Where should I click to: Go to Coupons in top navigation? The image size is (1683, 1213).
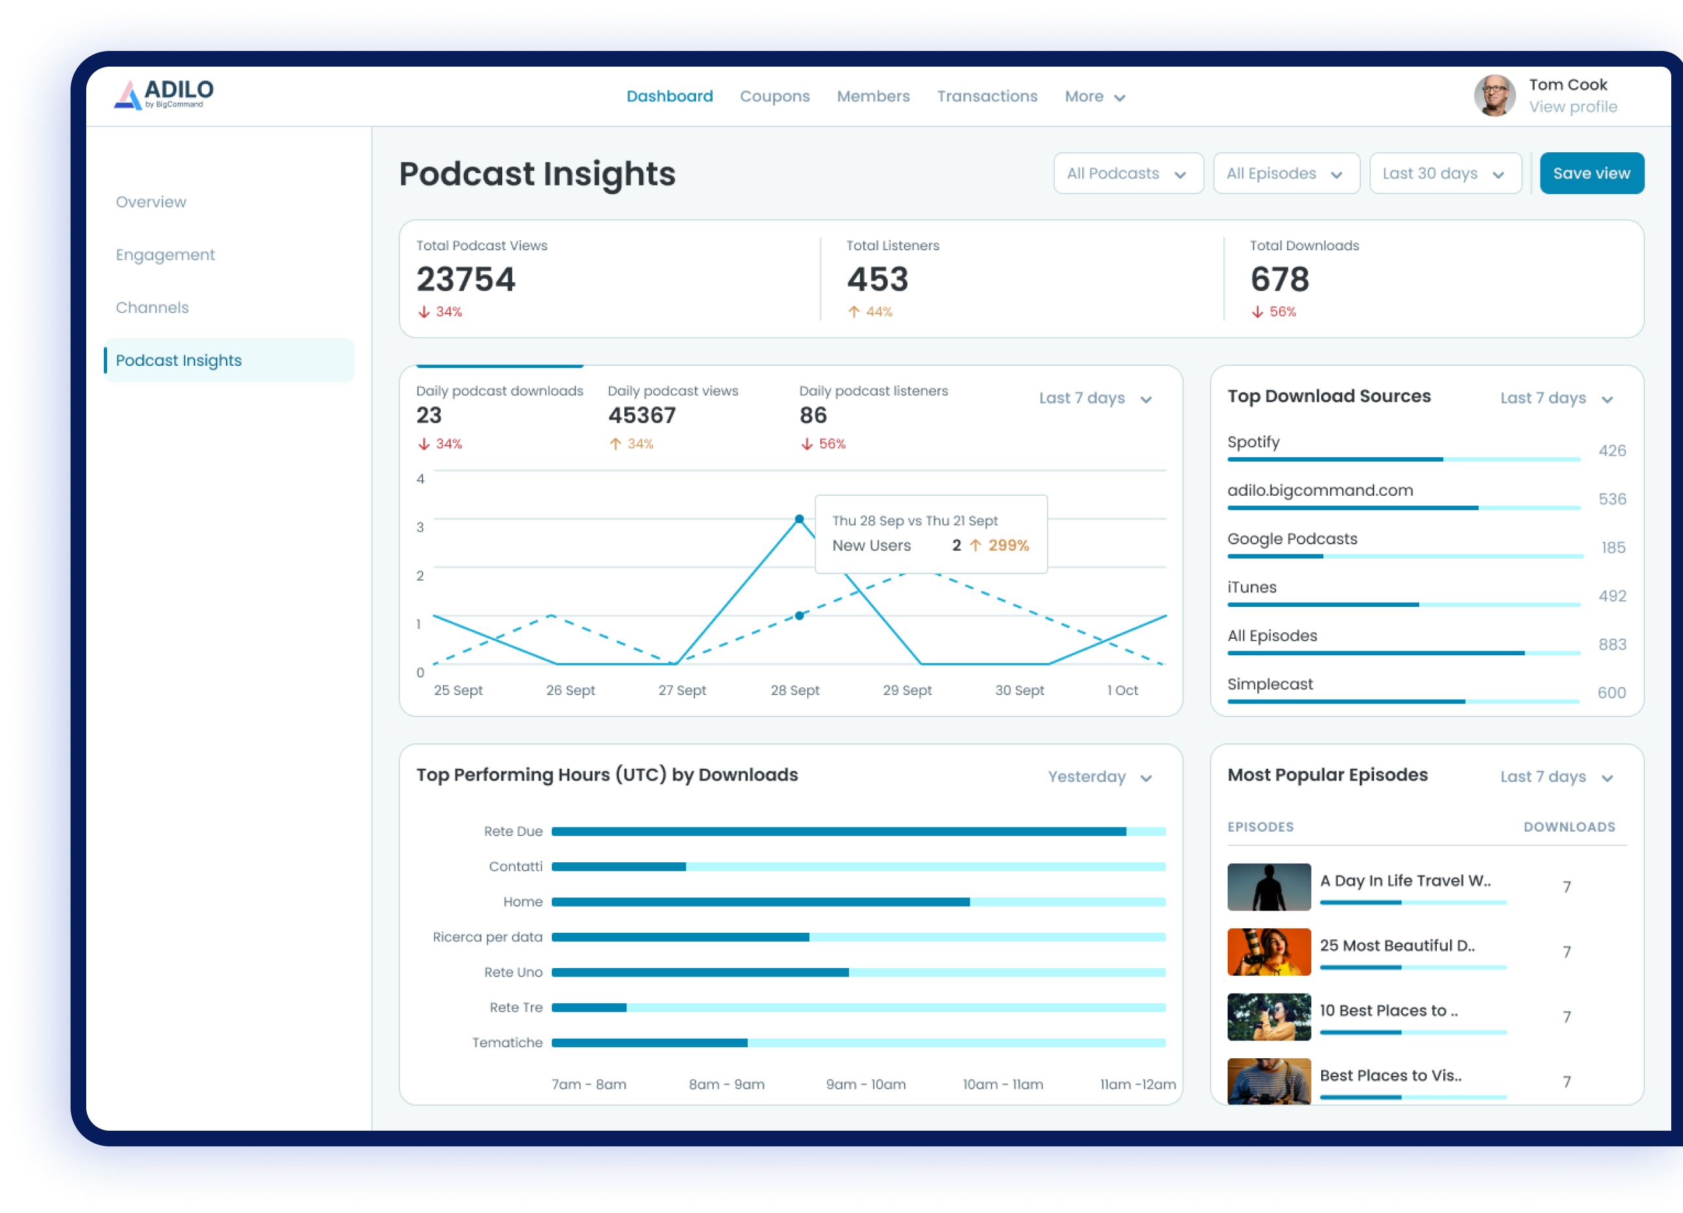(x=775, y=97)
